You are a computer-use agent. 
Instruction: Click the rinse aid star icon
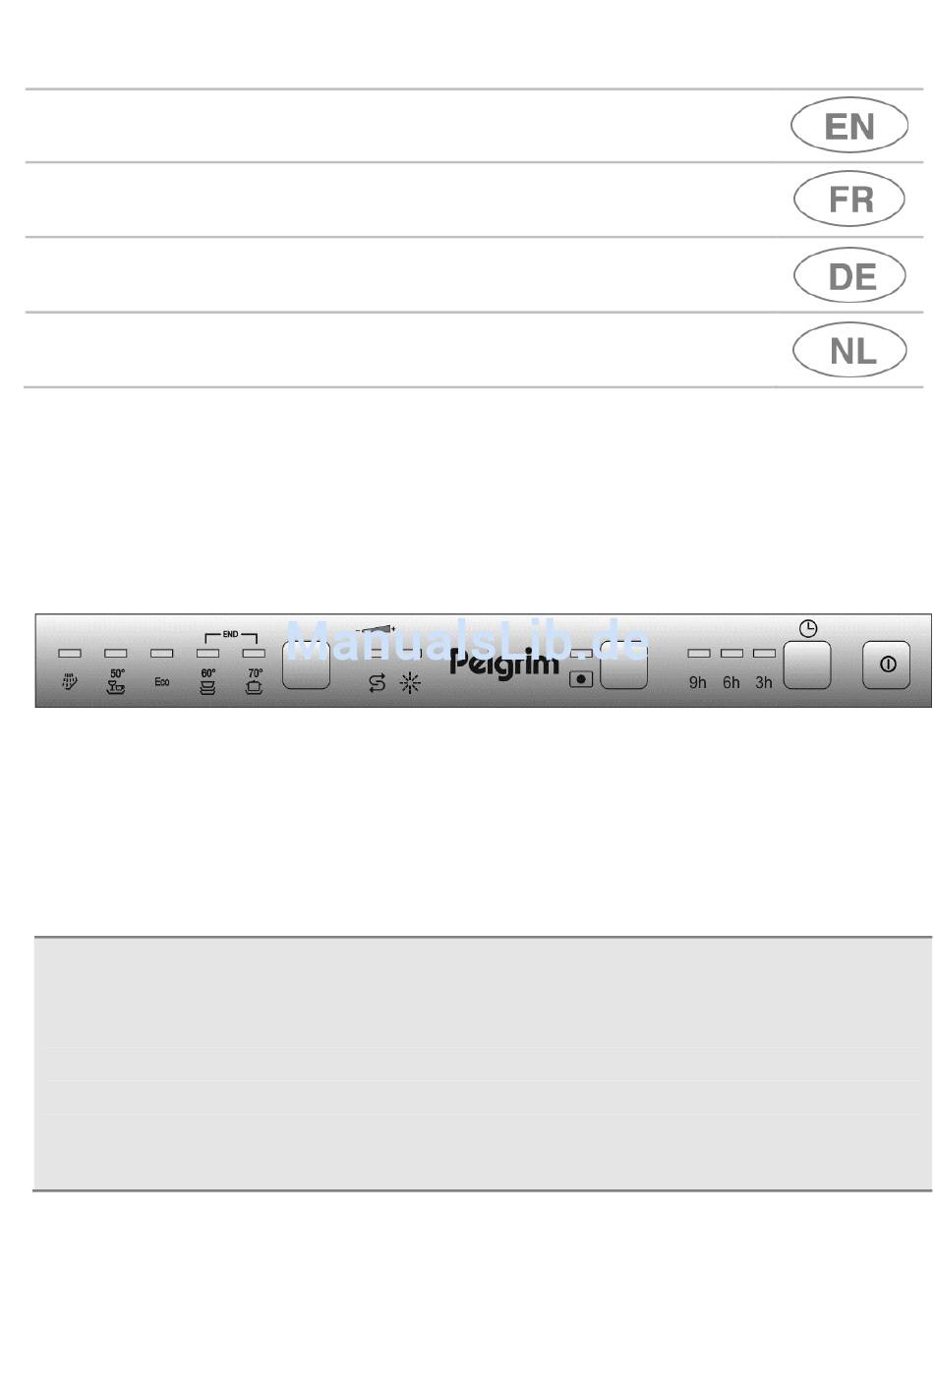tap(410, 683)
